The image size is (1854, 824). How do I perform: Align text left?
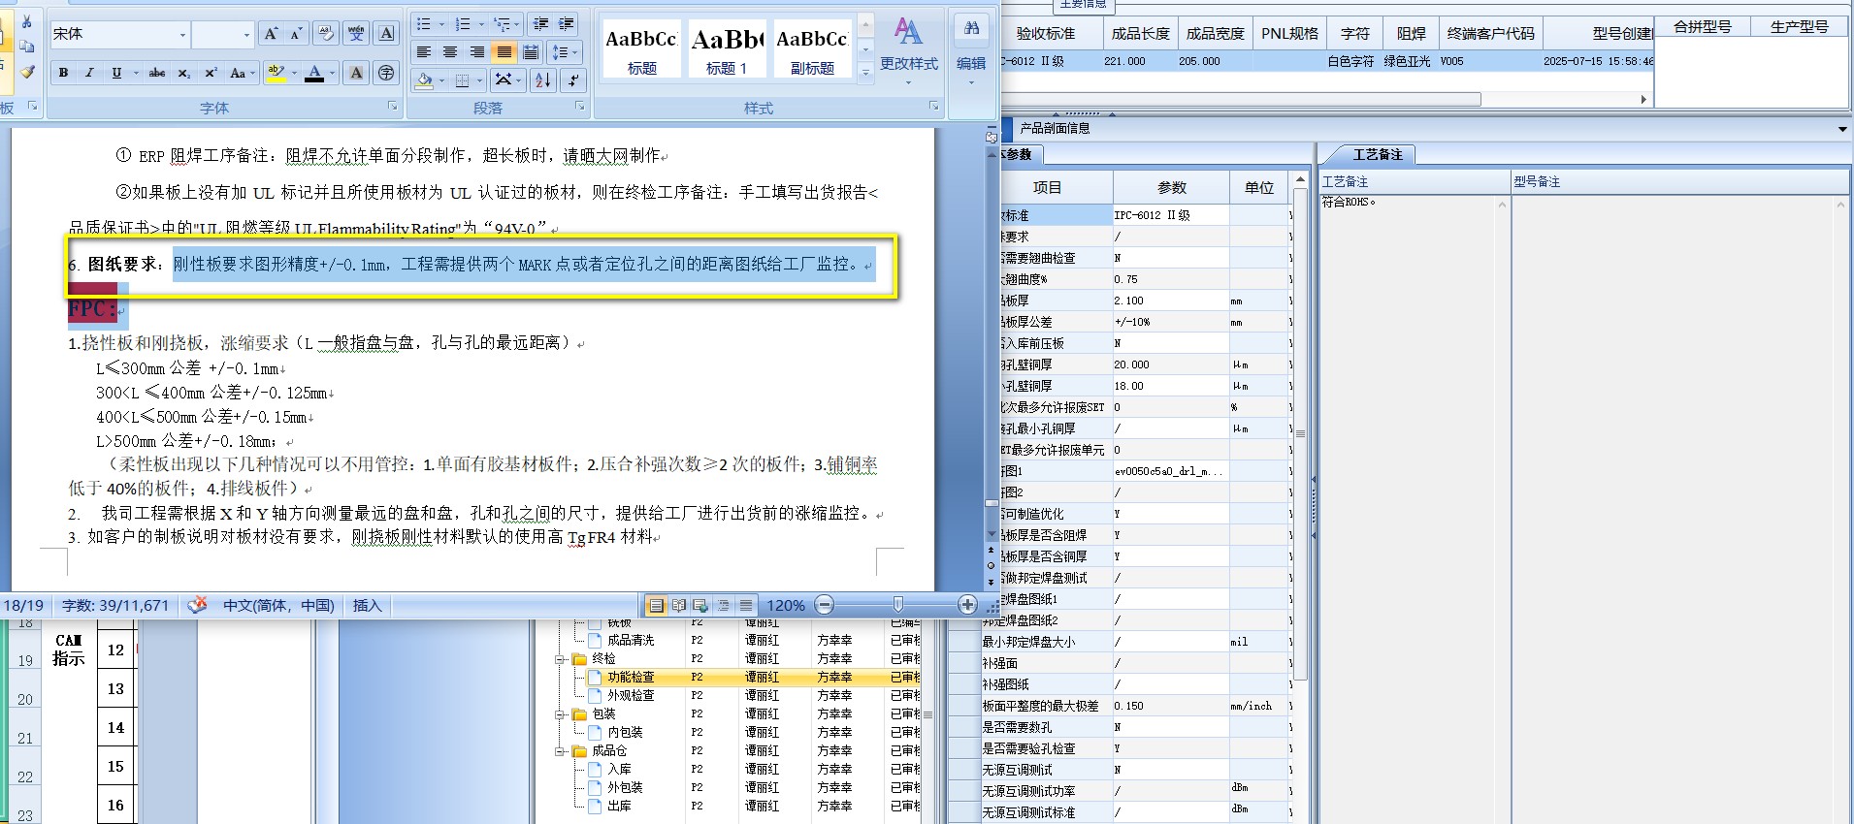click(x=424, y=52)
